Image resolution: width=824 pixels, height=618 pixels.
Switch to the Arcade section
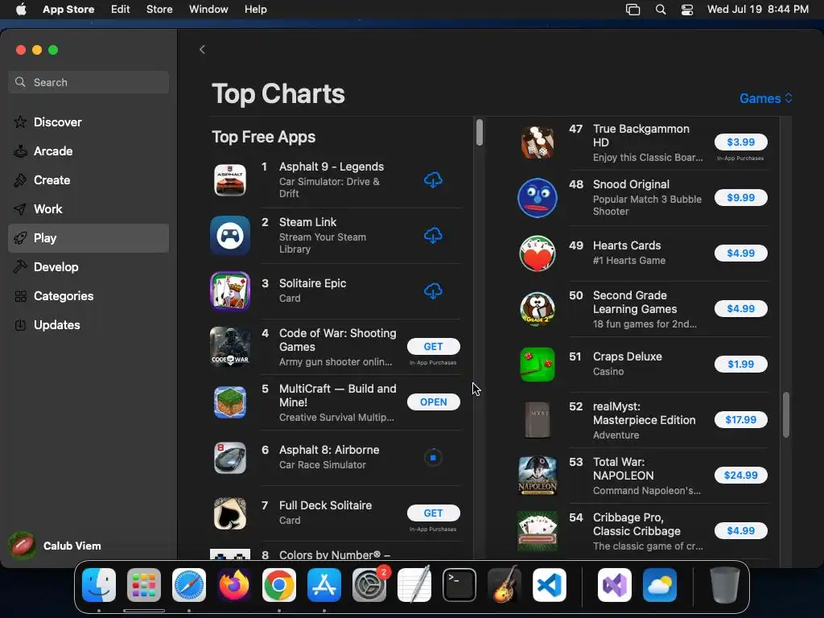coord(89,151)
